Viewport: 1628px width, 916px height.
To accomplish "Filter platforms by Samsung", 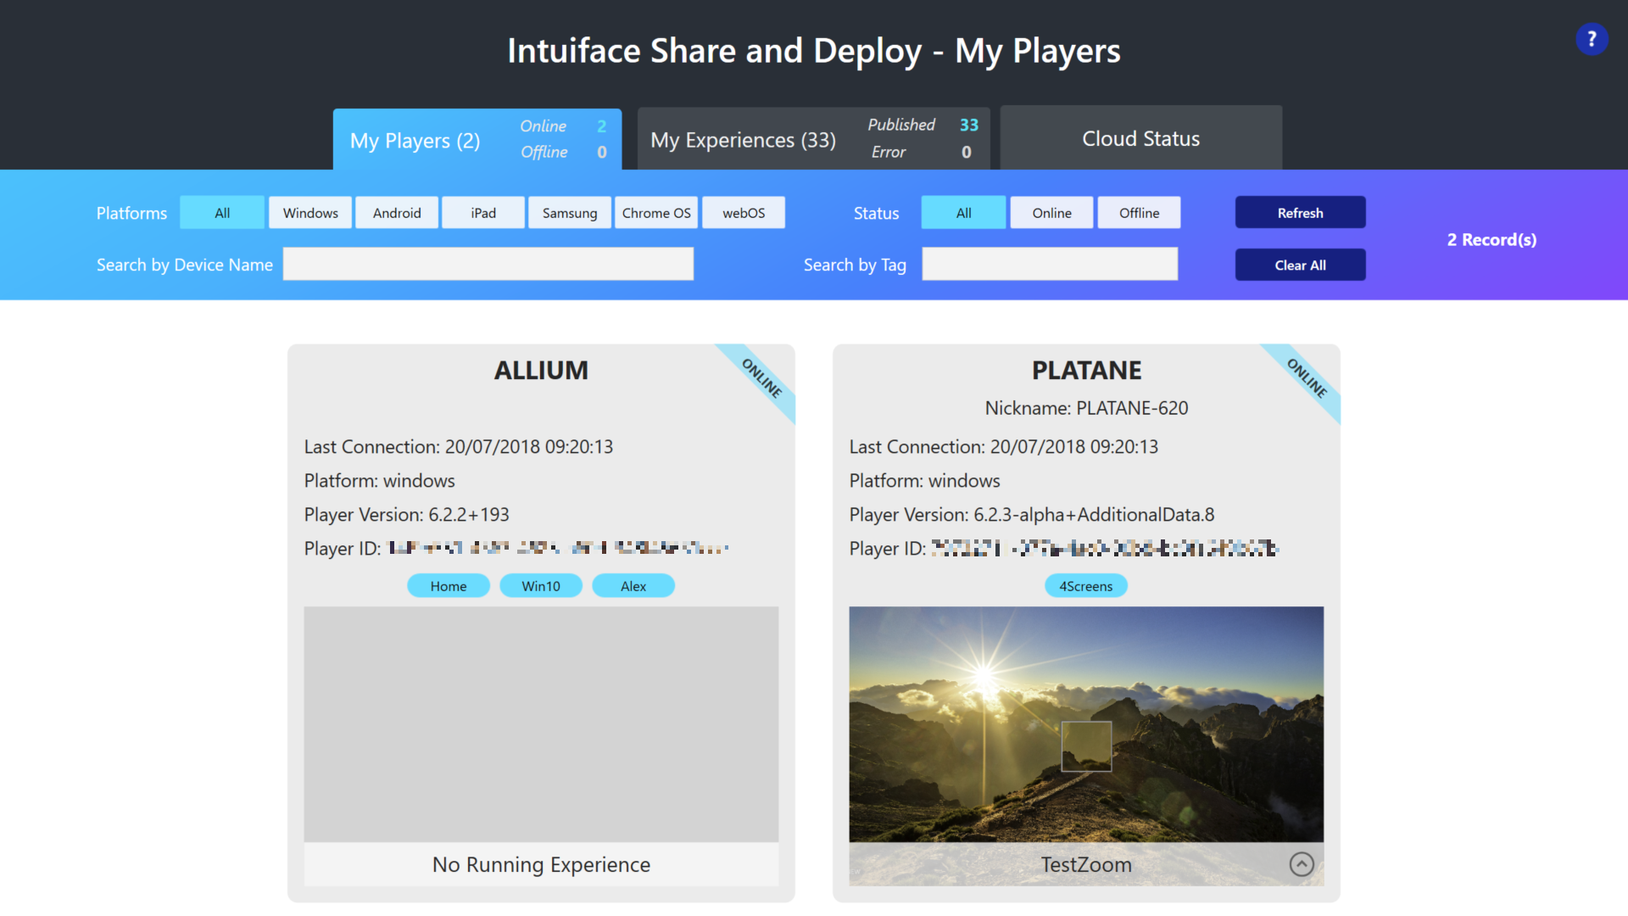I will (x=570, y=213).
